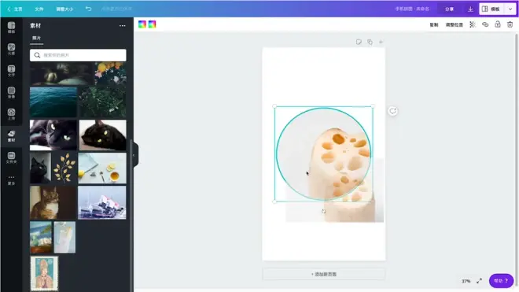The height and width of the screenshot is (292, 519).
Task: Open the three-dot menu in 素材 panel
Action: click(123, 26)
